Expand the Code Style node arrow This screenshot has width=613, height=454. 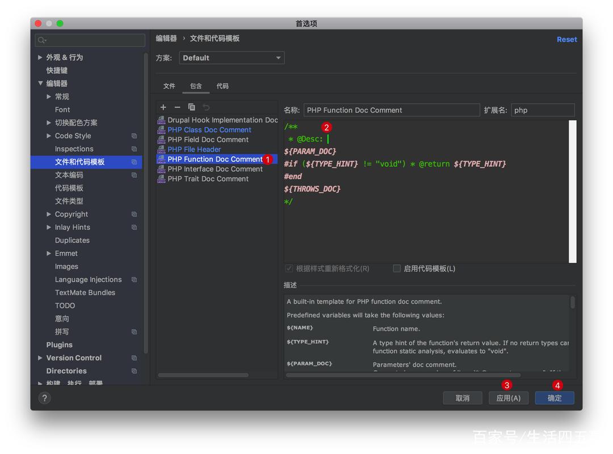48,136
